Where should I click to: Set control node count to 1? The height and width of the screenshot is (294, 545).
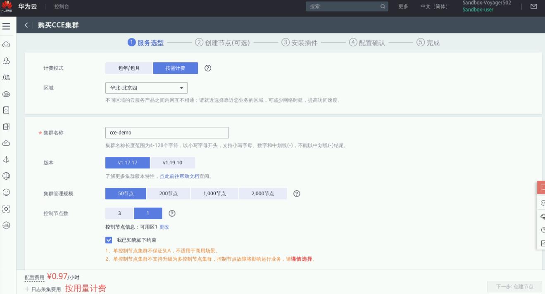pos(148,213)
